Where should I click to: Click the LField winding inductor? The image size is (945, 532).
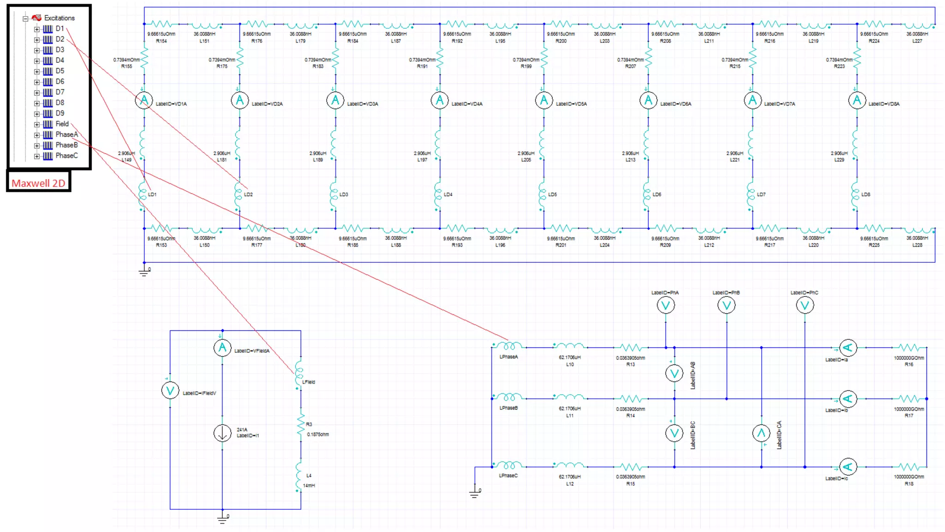pyautogui.click(x=299, y=374)
